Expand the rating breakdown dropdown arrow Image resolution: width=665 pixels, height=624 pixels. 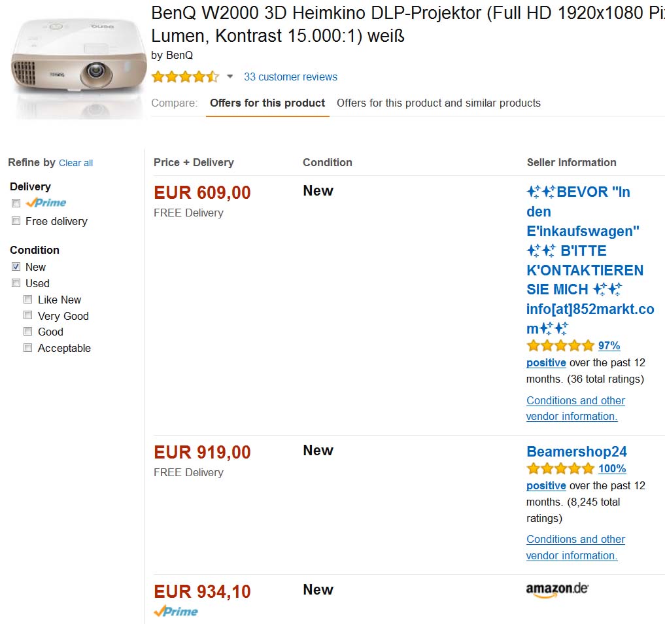[x=230, y=77]
